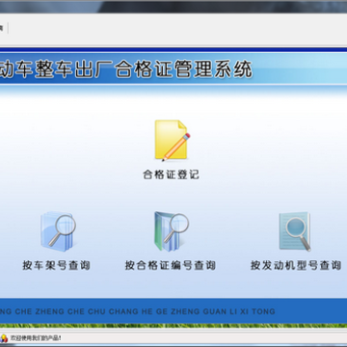This screenshot has width=347, height=347.
Task: Click the 按车架号查询 magnifier folder icon
Action: click(x=58, y=230)
